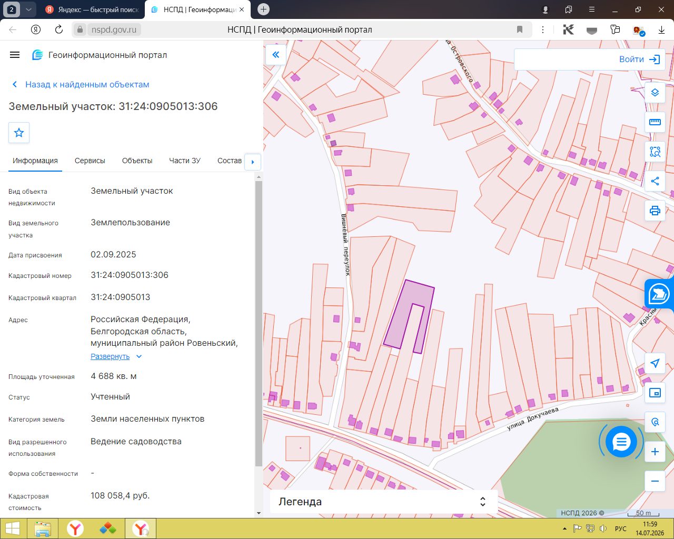674x539 pixels.
Task: Click the Ведение садоводства value
Action: click(x=136, y=442)
